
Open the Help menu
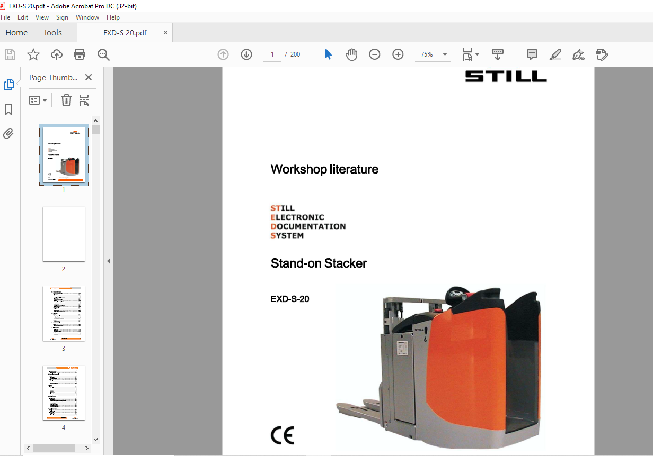pyautogui.click(x=113, y=17)
